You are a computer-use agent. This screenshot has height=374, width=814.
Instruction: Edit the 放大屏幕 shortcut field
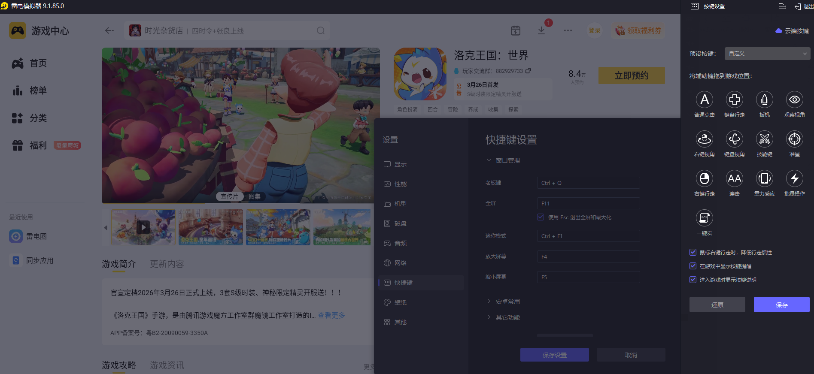tap(588, 256)
